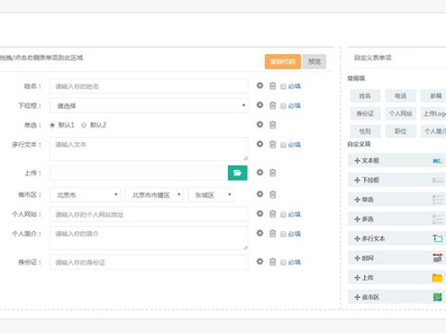Click the 预览 button

pos(314,61)
